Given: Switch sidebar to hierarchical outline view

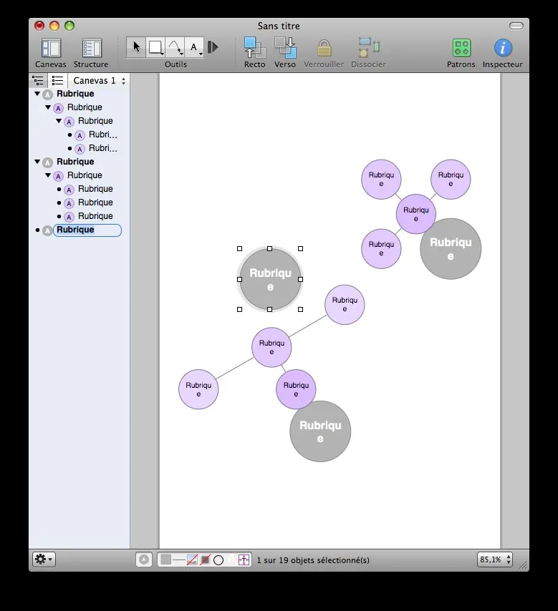Looking at the screenshot, I should point(38,81).
